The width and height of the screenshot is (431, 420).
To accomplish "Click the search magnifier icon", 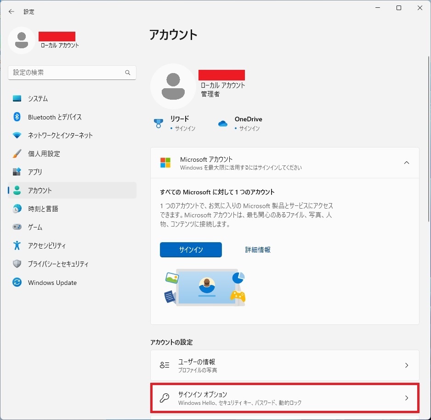I will [128, 73].
